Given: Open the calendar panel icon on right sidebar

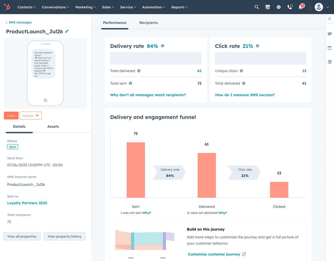Looking at the screenshot, I should [330, 62].
